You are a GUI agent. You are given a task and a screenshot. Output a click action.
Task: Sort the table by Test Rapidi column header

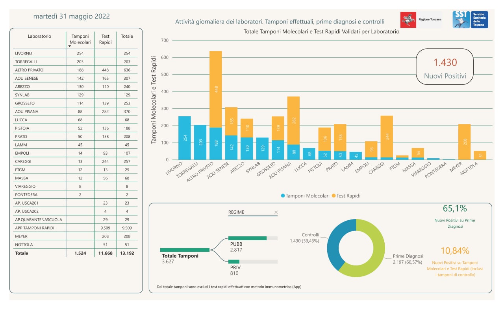click(105, 39)
